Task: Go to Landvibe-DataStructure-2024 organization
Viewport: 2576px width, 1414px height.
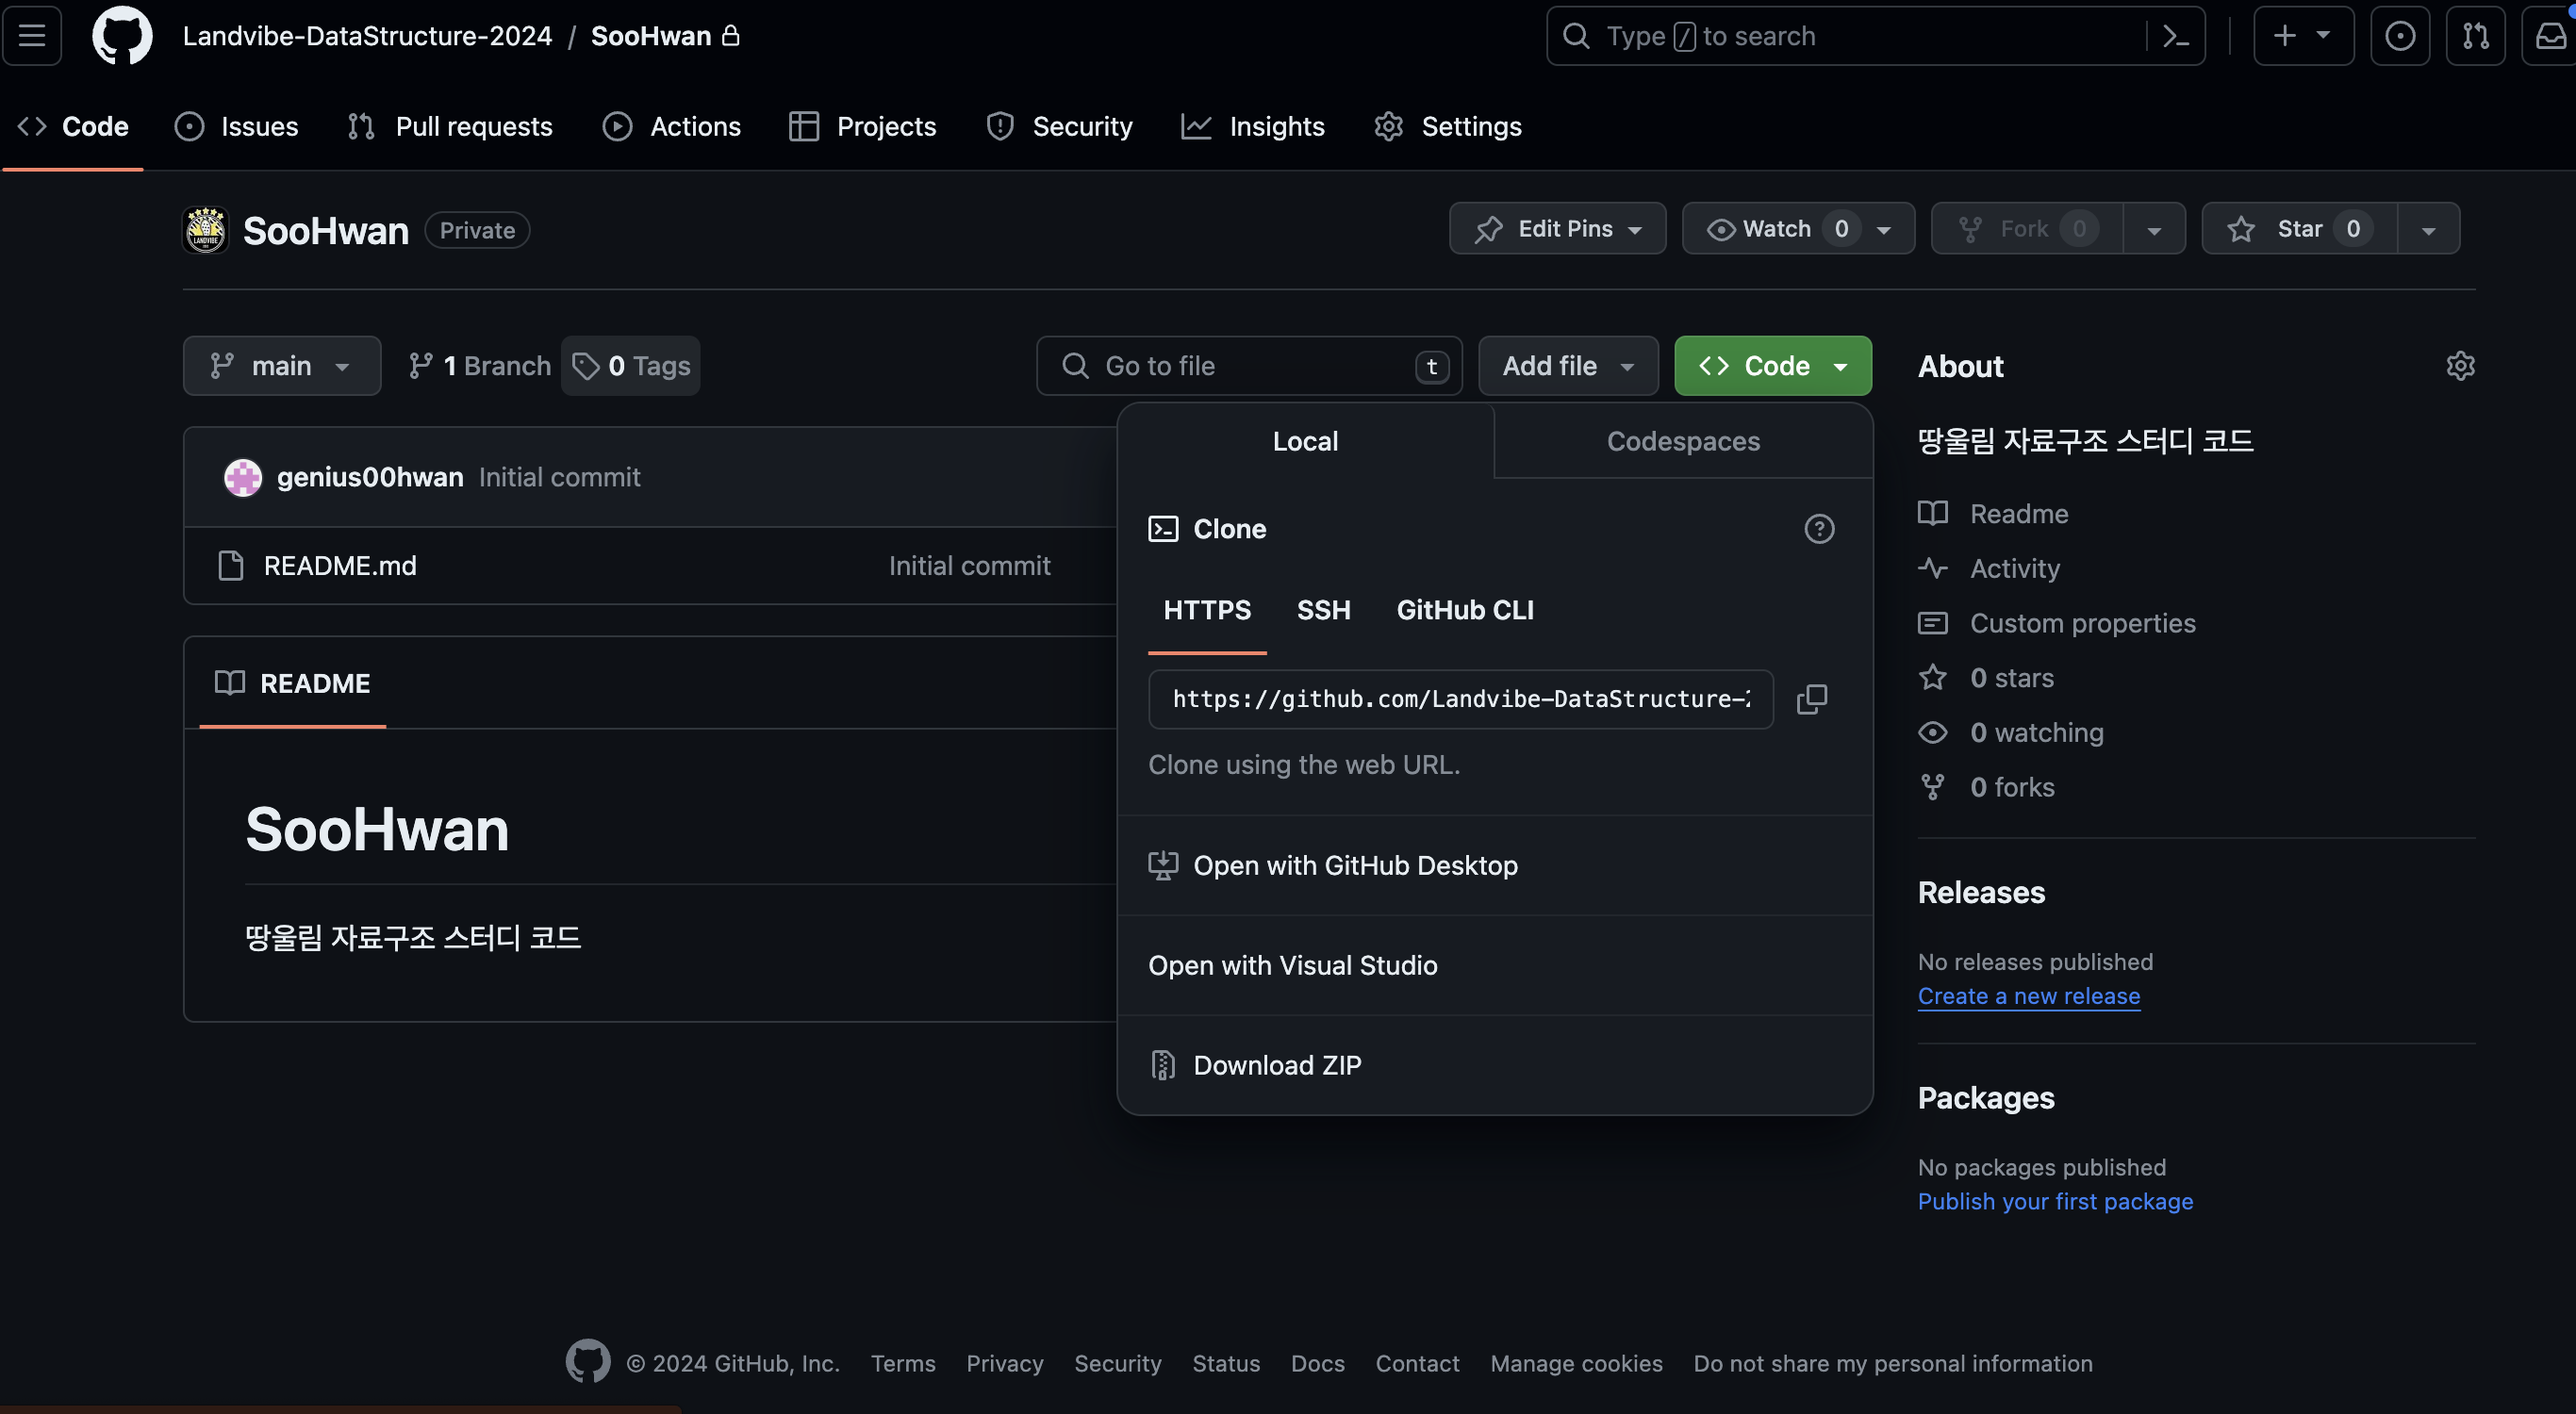Action: [x=367, y=36]
